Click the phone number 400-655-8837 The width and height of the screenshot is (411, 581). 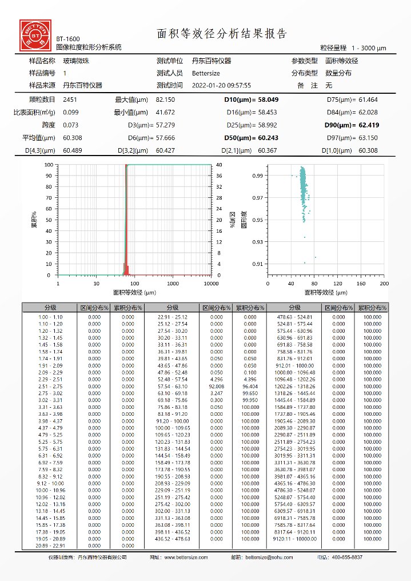click(x=347, y=557)
